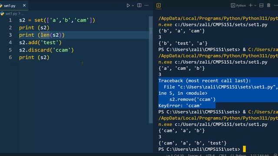Viewport: 278px width, 156px height.
Task: Click terminal output {'b', 'a', 'cam'}
Action: coord(182,31)
